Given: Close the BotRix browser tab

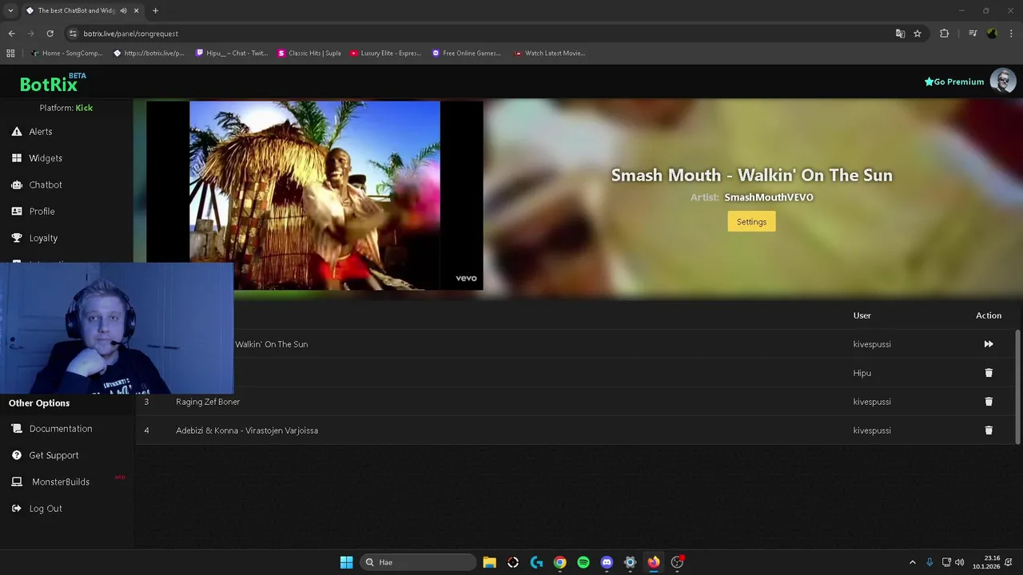Looking at the screenshot, I should (x=136, y=10).
